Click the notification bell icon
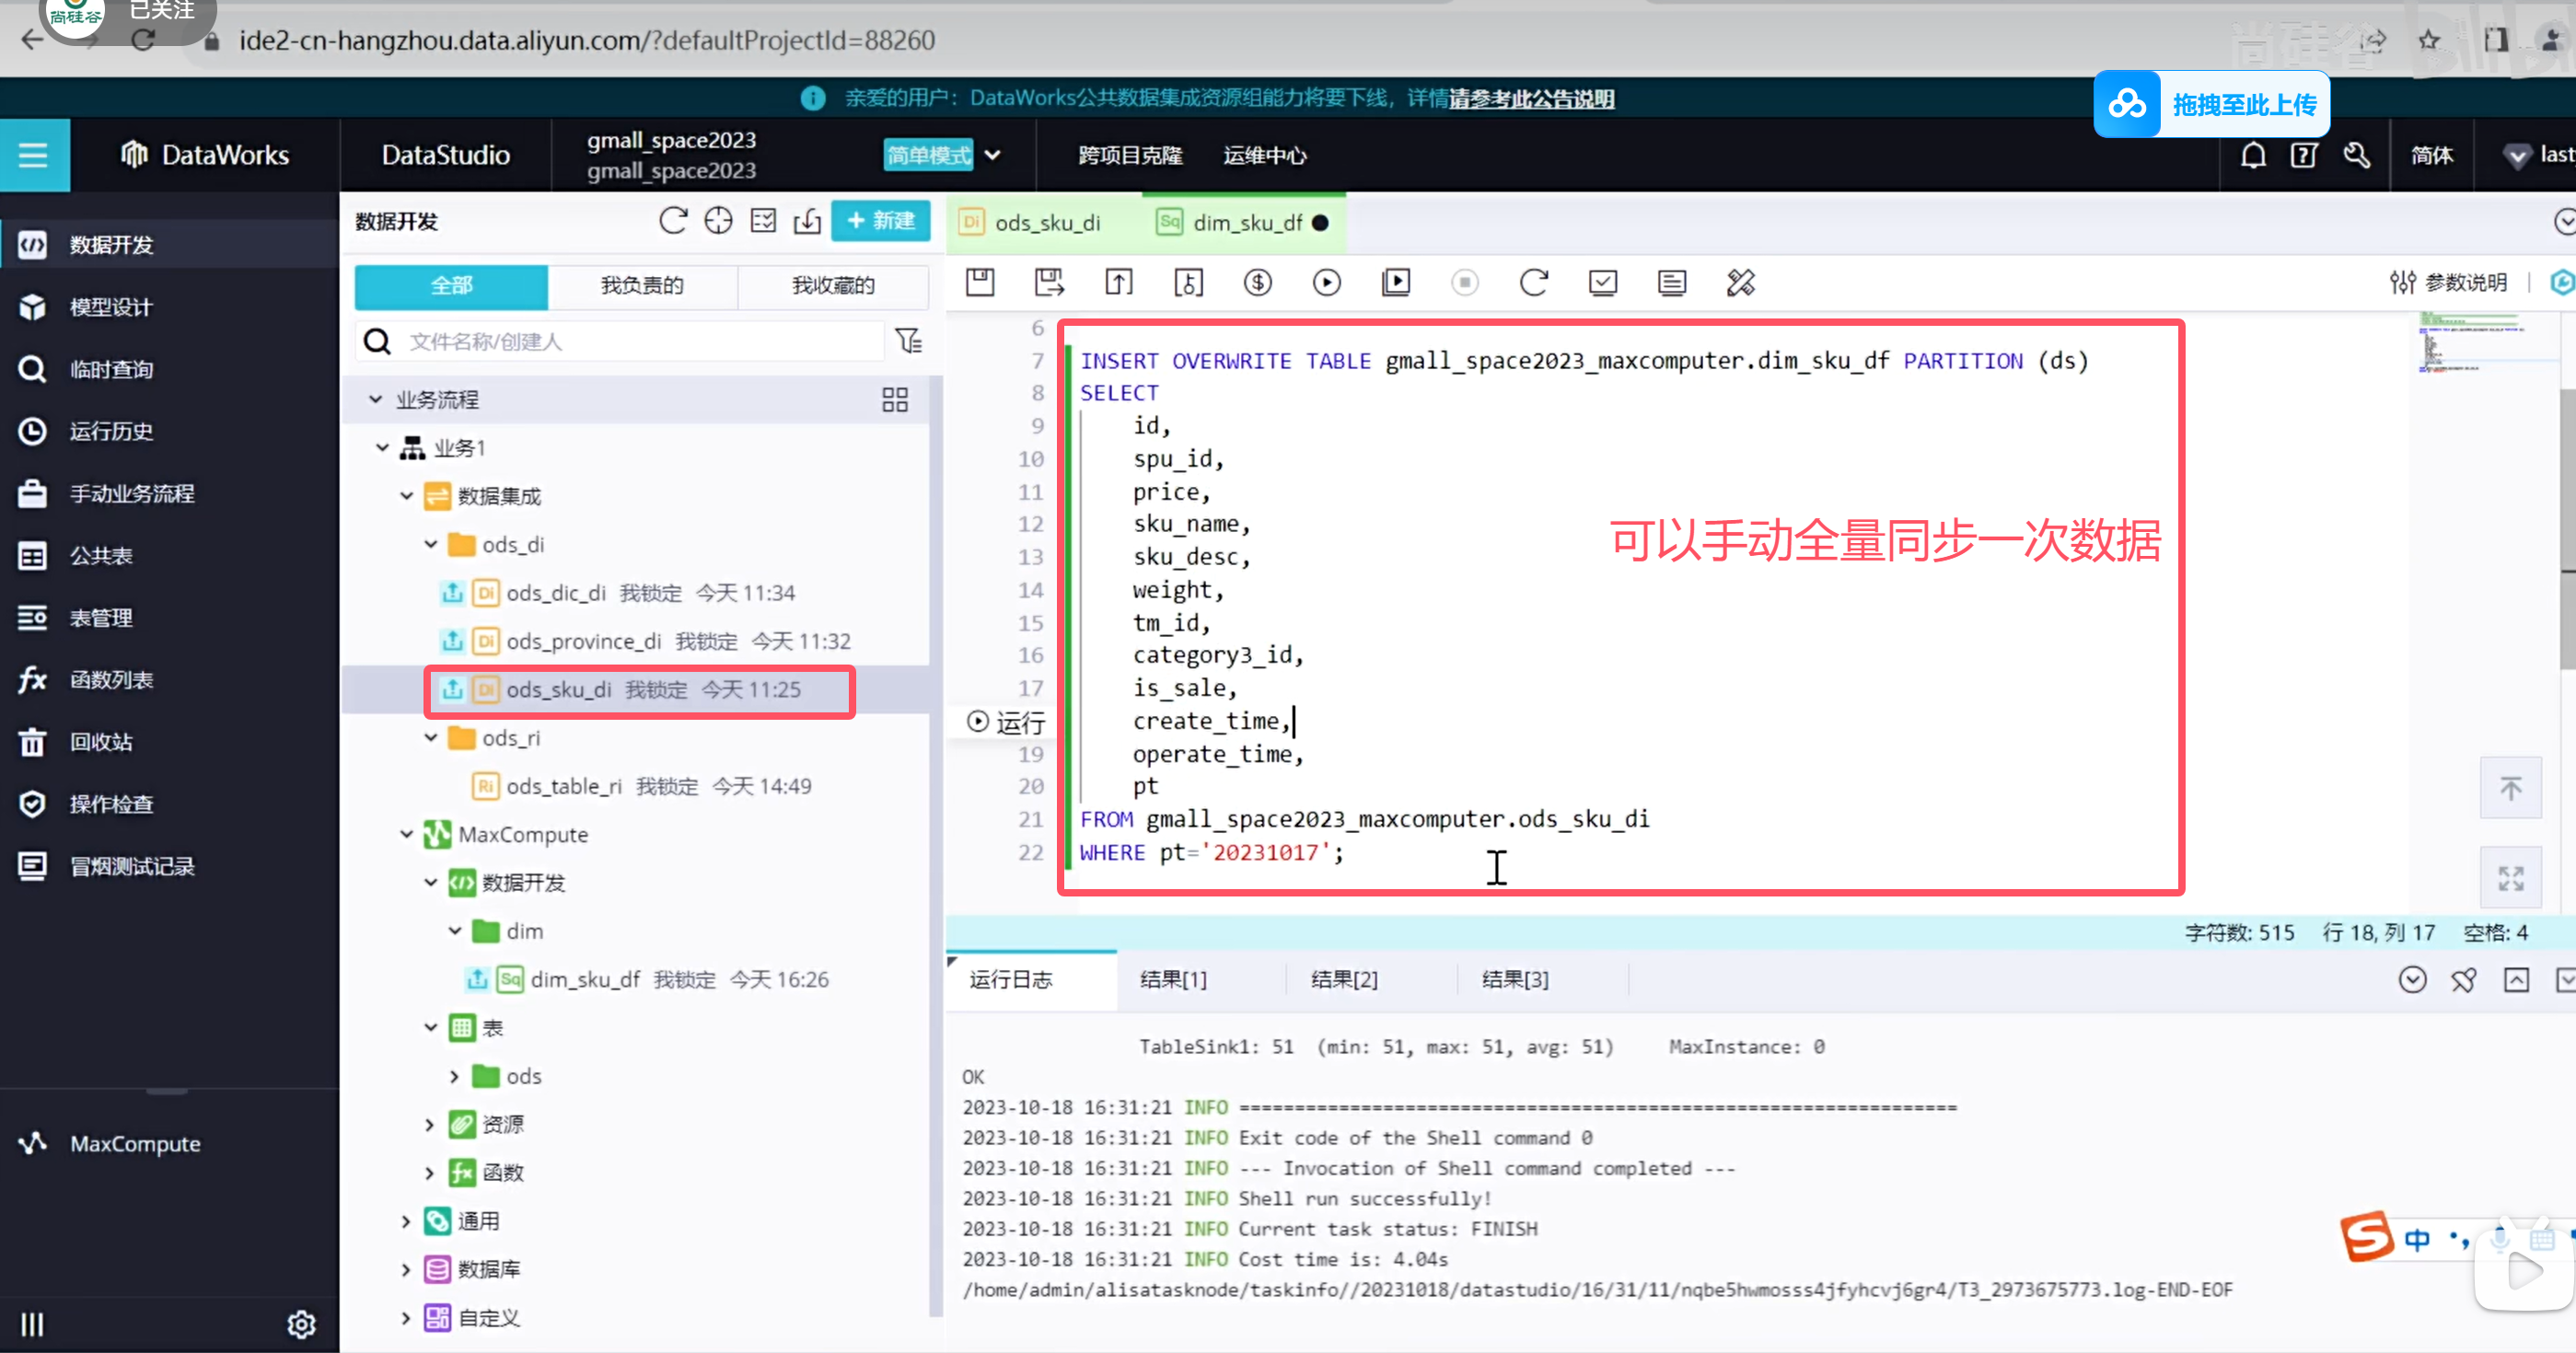Image resolution: width=2576 pixels, height=1353 pixels. [2252, 155]
